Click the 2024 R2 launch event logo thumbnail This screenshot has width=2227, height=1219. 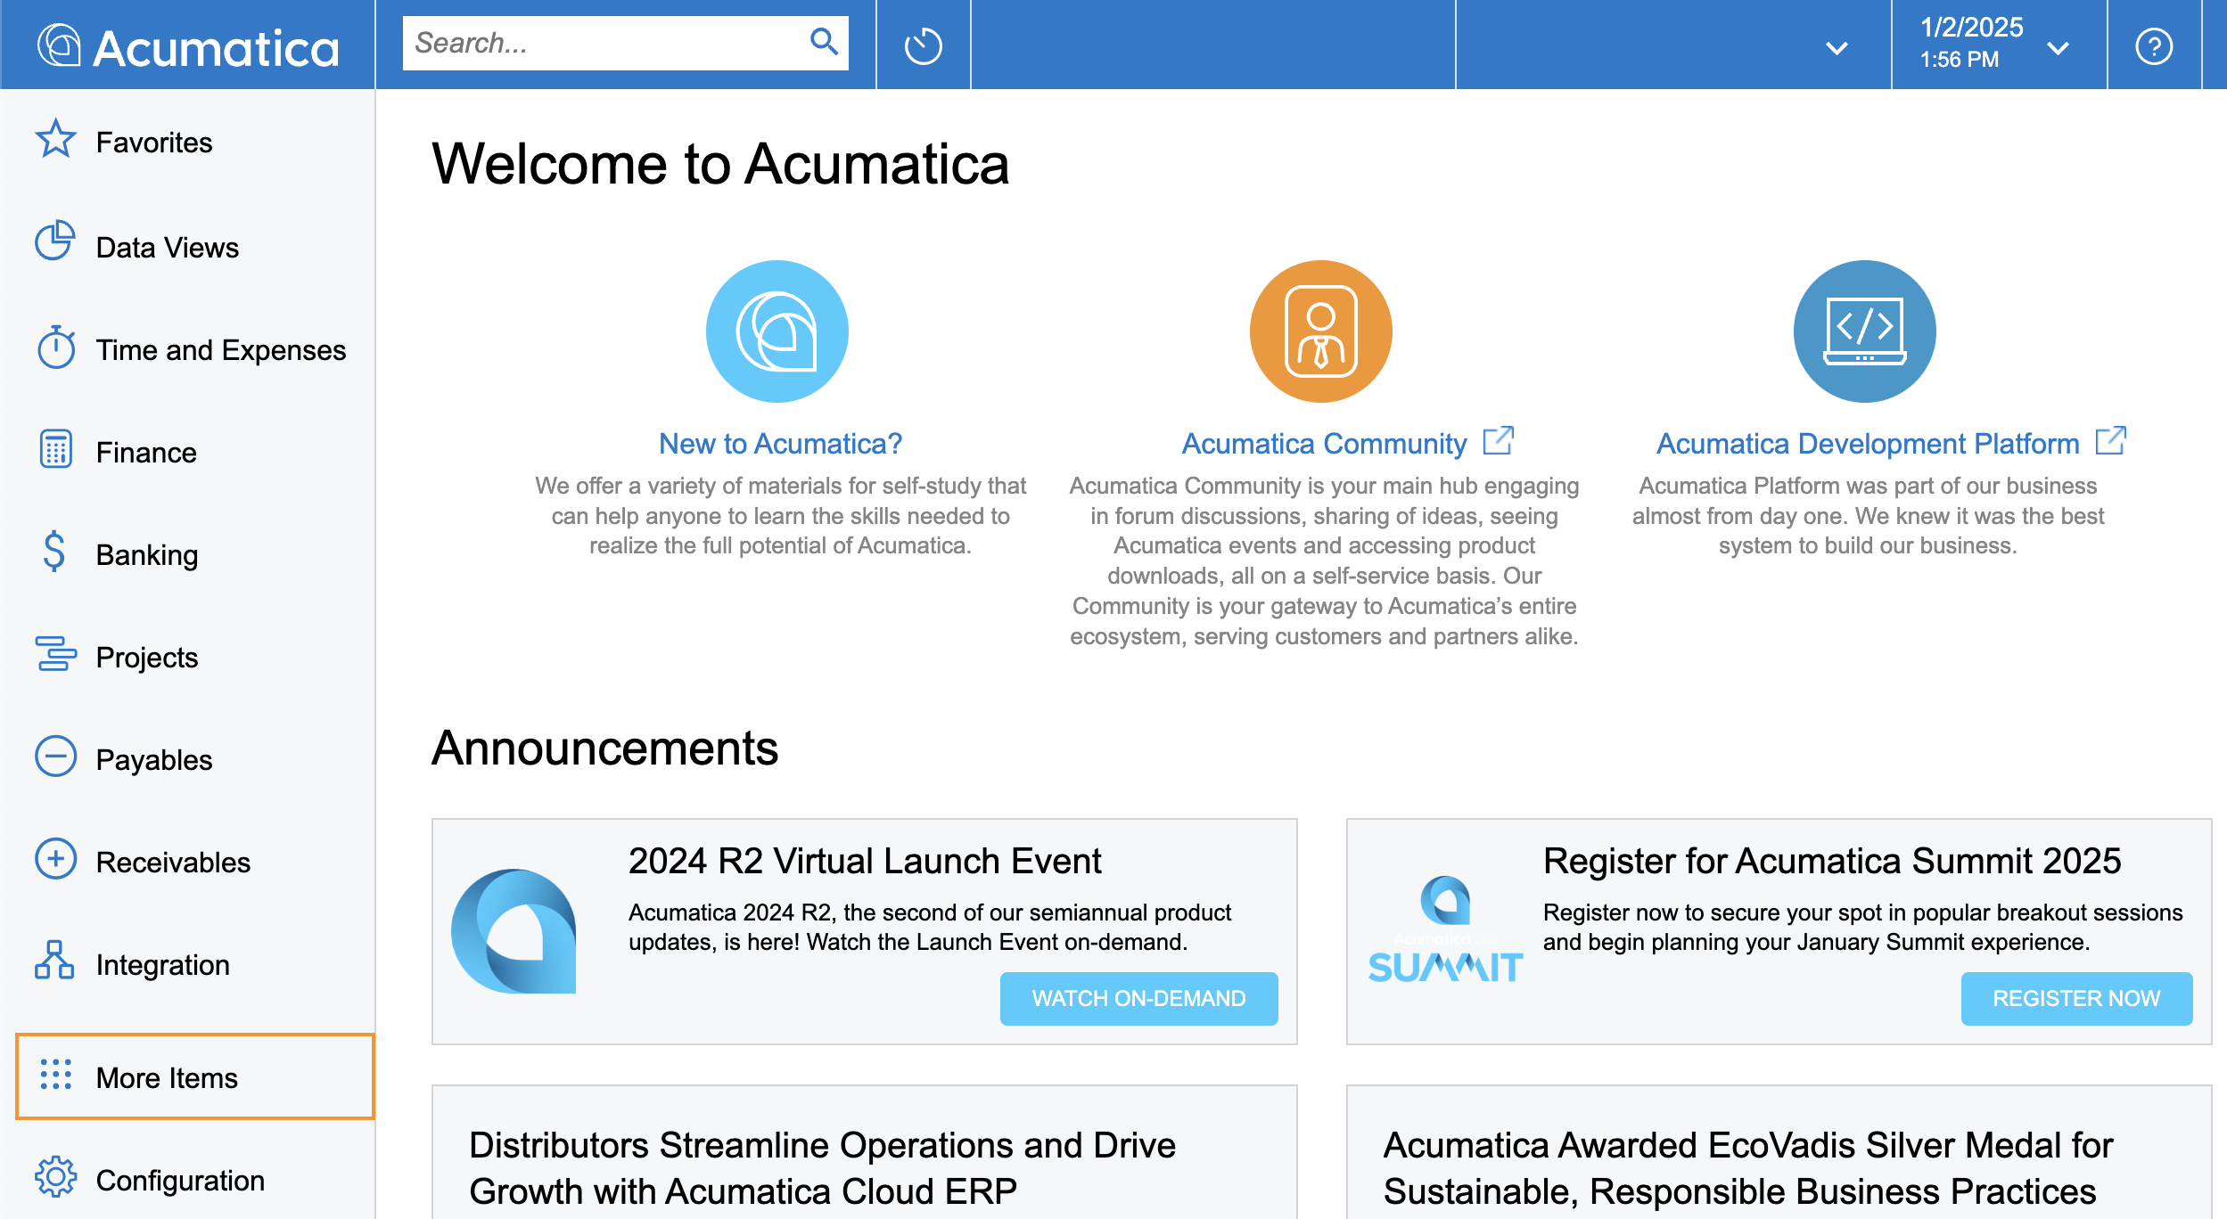[x=514, y=931]
